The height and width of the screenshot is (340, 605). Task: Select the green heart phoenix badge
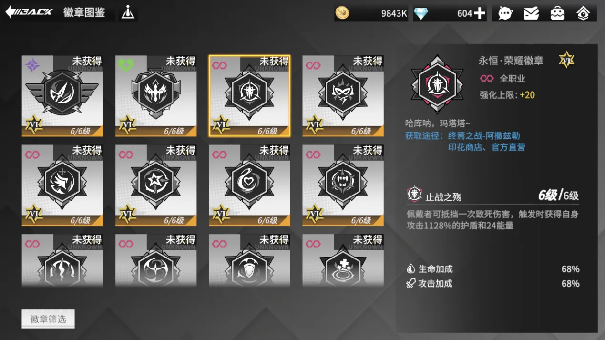156,96
